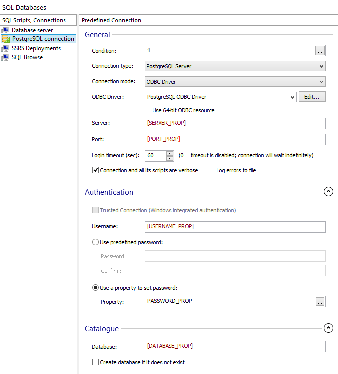Click the SQL Browse icon
The width and height of the screenshot is (338, 374).
(x=5, y=57)
